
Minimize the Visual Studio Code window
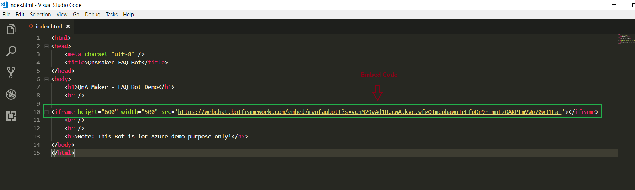614,5
